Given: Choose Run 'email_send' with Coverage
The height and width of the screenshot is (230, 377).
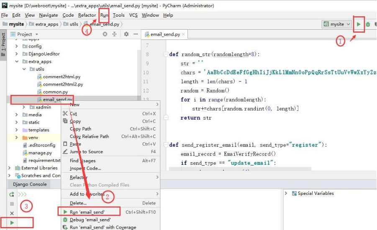Looking at the screenshot, I should (110, 227).
